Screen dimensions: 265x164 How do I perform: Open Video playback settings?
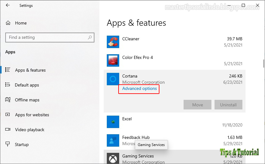(x=30, y=130)
